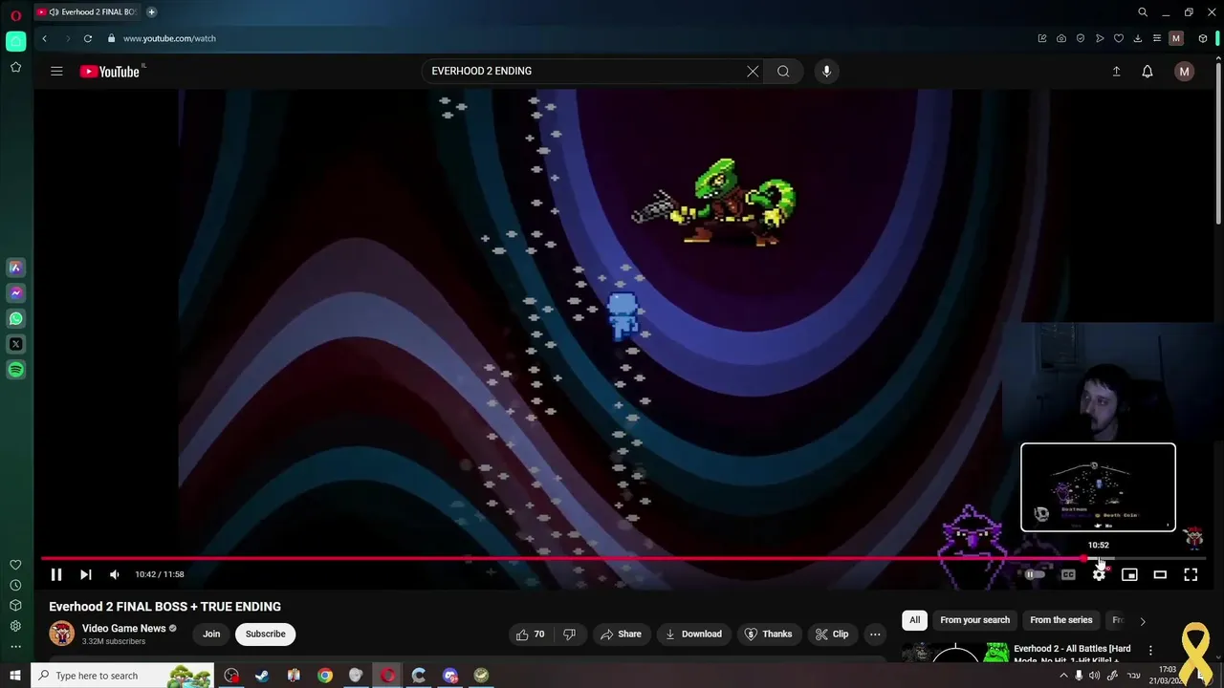This screenshot has width=1224, height=688.
Task: Open Opera sidebar settings gear
Action: point(16,626)
